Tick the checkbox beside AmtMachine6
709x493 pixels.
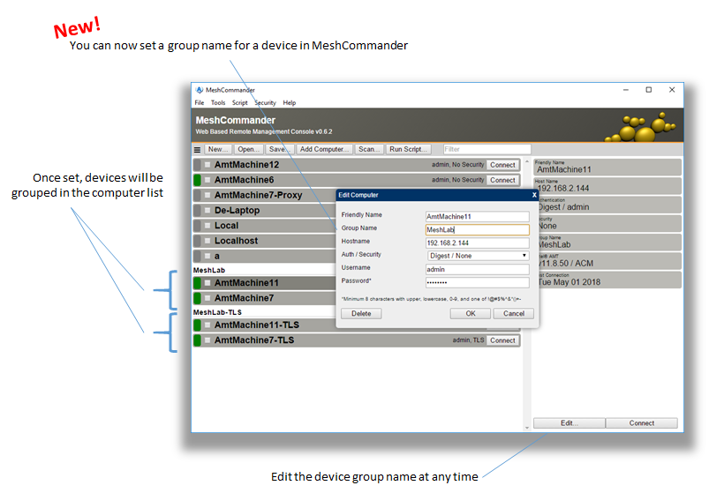207,180
